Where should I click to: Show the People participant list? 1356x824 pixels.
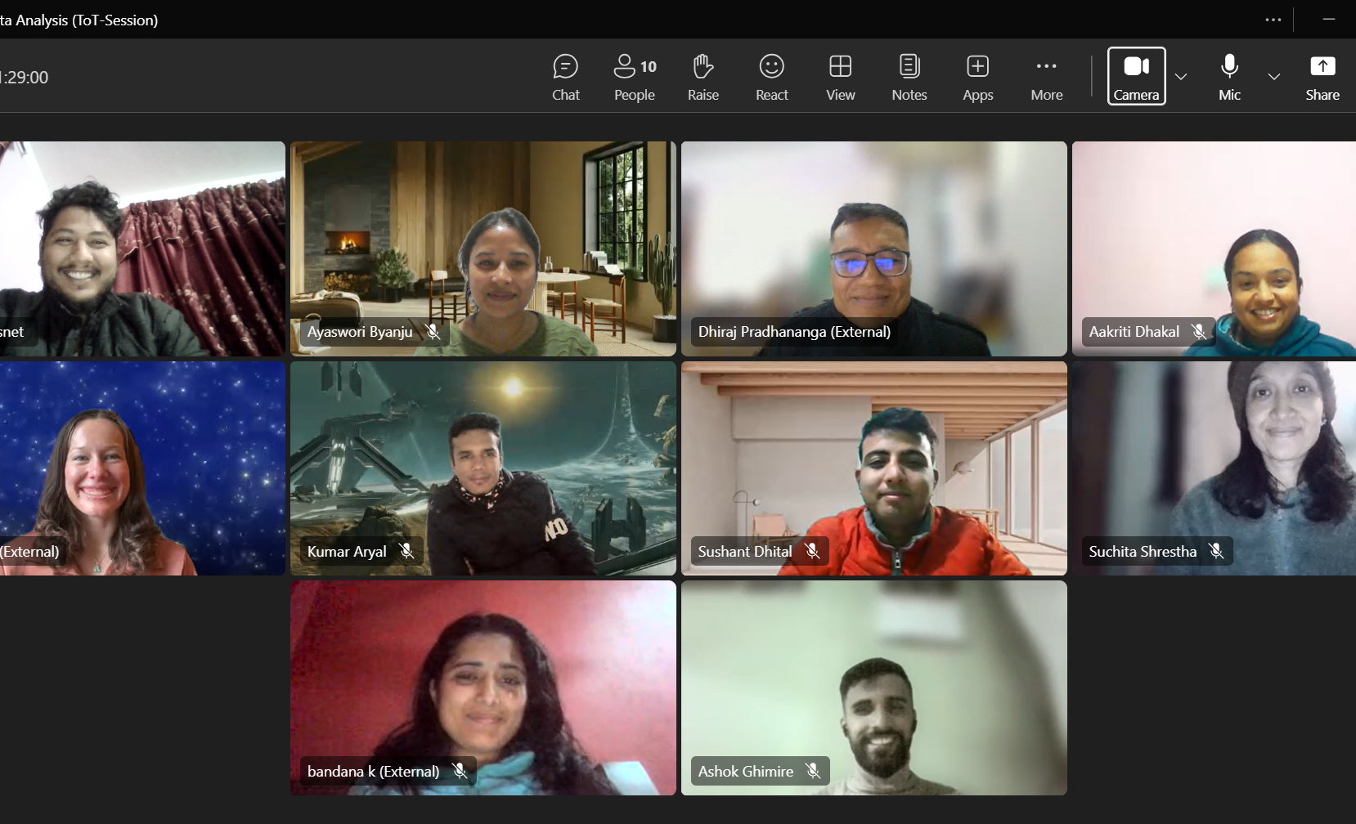(634, 77)
